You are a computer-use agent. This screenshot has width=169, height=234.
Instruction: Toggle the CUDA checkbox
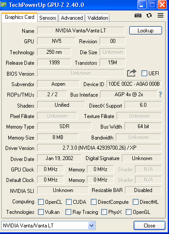[69, 202]
